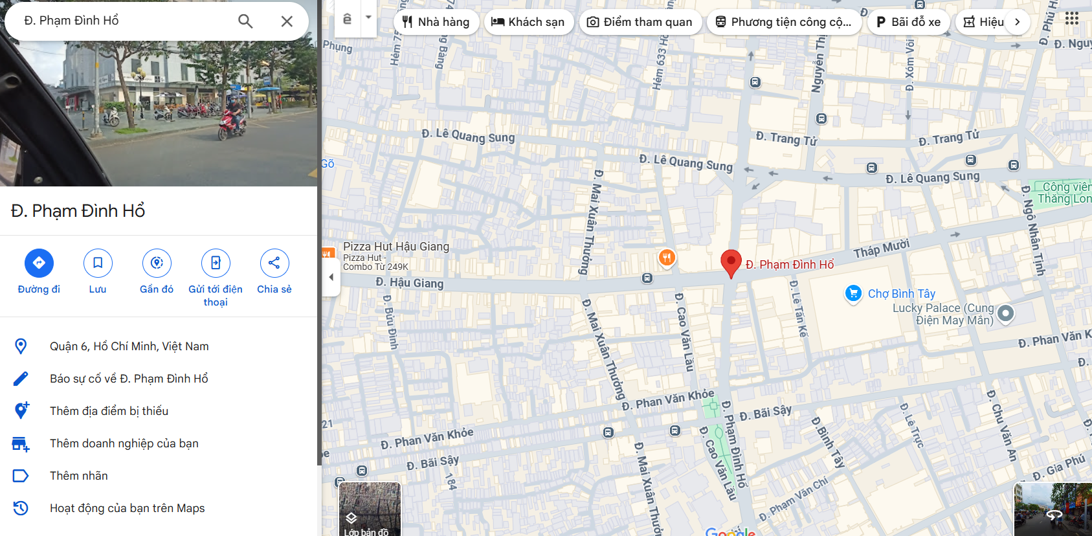Share the place with Chia sẻ icon
Screen dimensions: 1092x536
coord(274,263)
